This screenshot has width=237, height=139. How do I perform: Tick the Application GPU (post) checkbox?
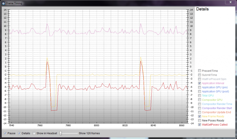tap(200, 92)
